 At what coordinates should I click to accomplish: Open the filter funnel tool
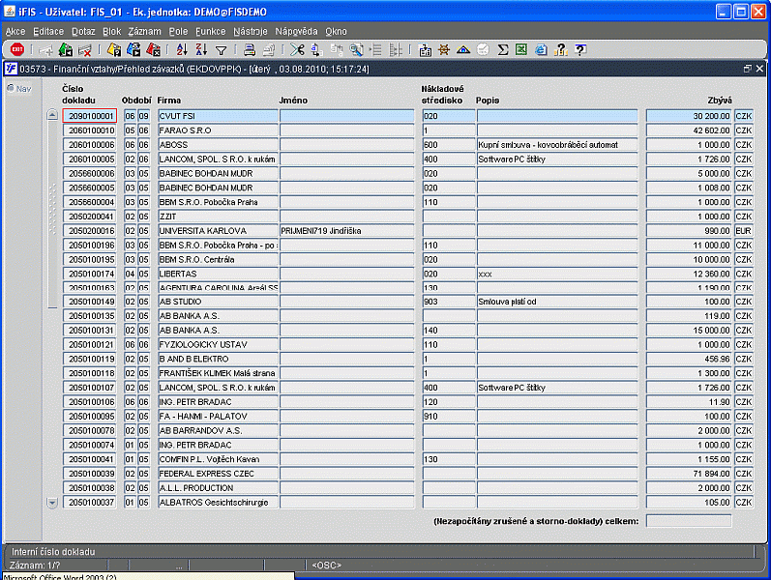click(222, 49)
